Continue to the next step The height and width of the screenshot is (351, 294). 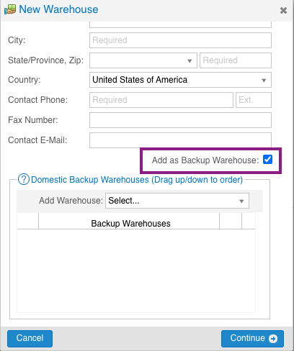click(252, 339)
